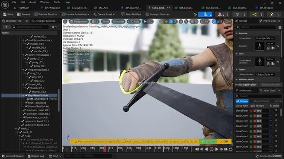Toggle checkbox in first browOuter curve row
The width and height of the screenshot is (284, 159).
coord(271,141)
